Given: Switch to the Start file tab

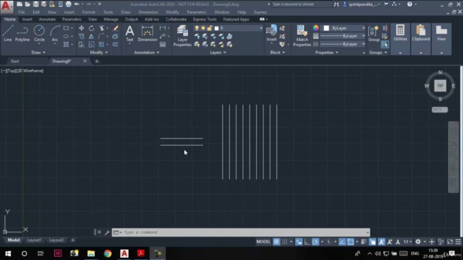Looking at the screenshot, I should (15, 62).
